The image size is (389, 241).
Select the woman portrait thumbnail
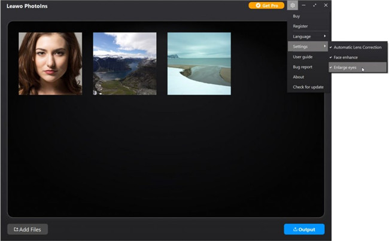[x=50, y=63]
